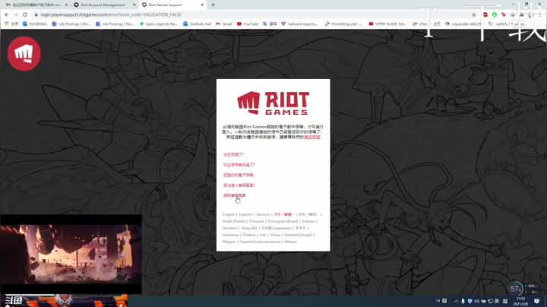Bookmark this page with the star icon
The image size is (547, 307).
pos(474,14)
